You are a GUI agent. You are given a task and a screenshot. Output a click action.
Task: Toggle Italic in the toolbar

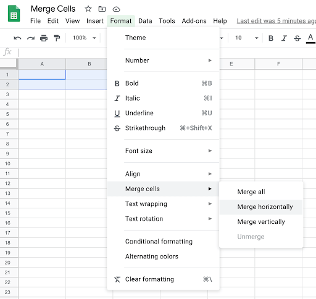284,38
